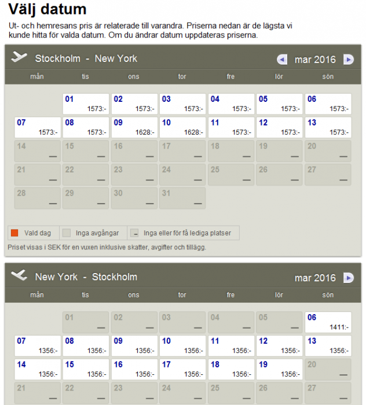This screenshot has height=405, width=366.
Task: Go to next month in Stockholm - New York calendar
Action: click(348, 59)
